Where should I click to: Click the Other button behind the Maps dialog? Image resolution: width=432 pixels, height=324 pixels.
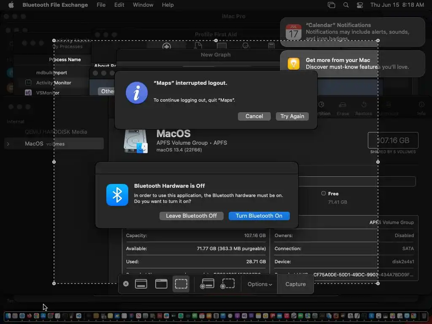coord(106,91)
